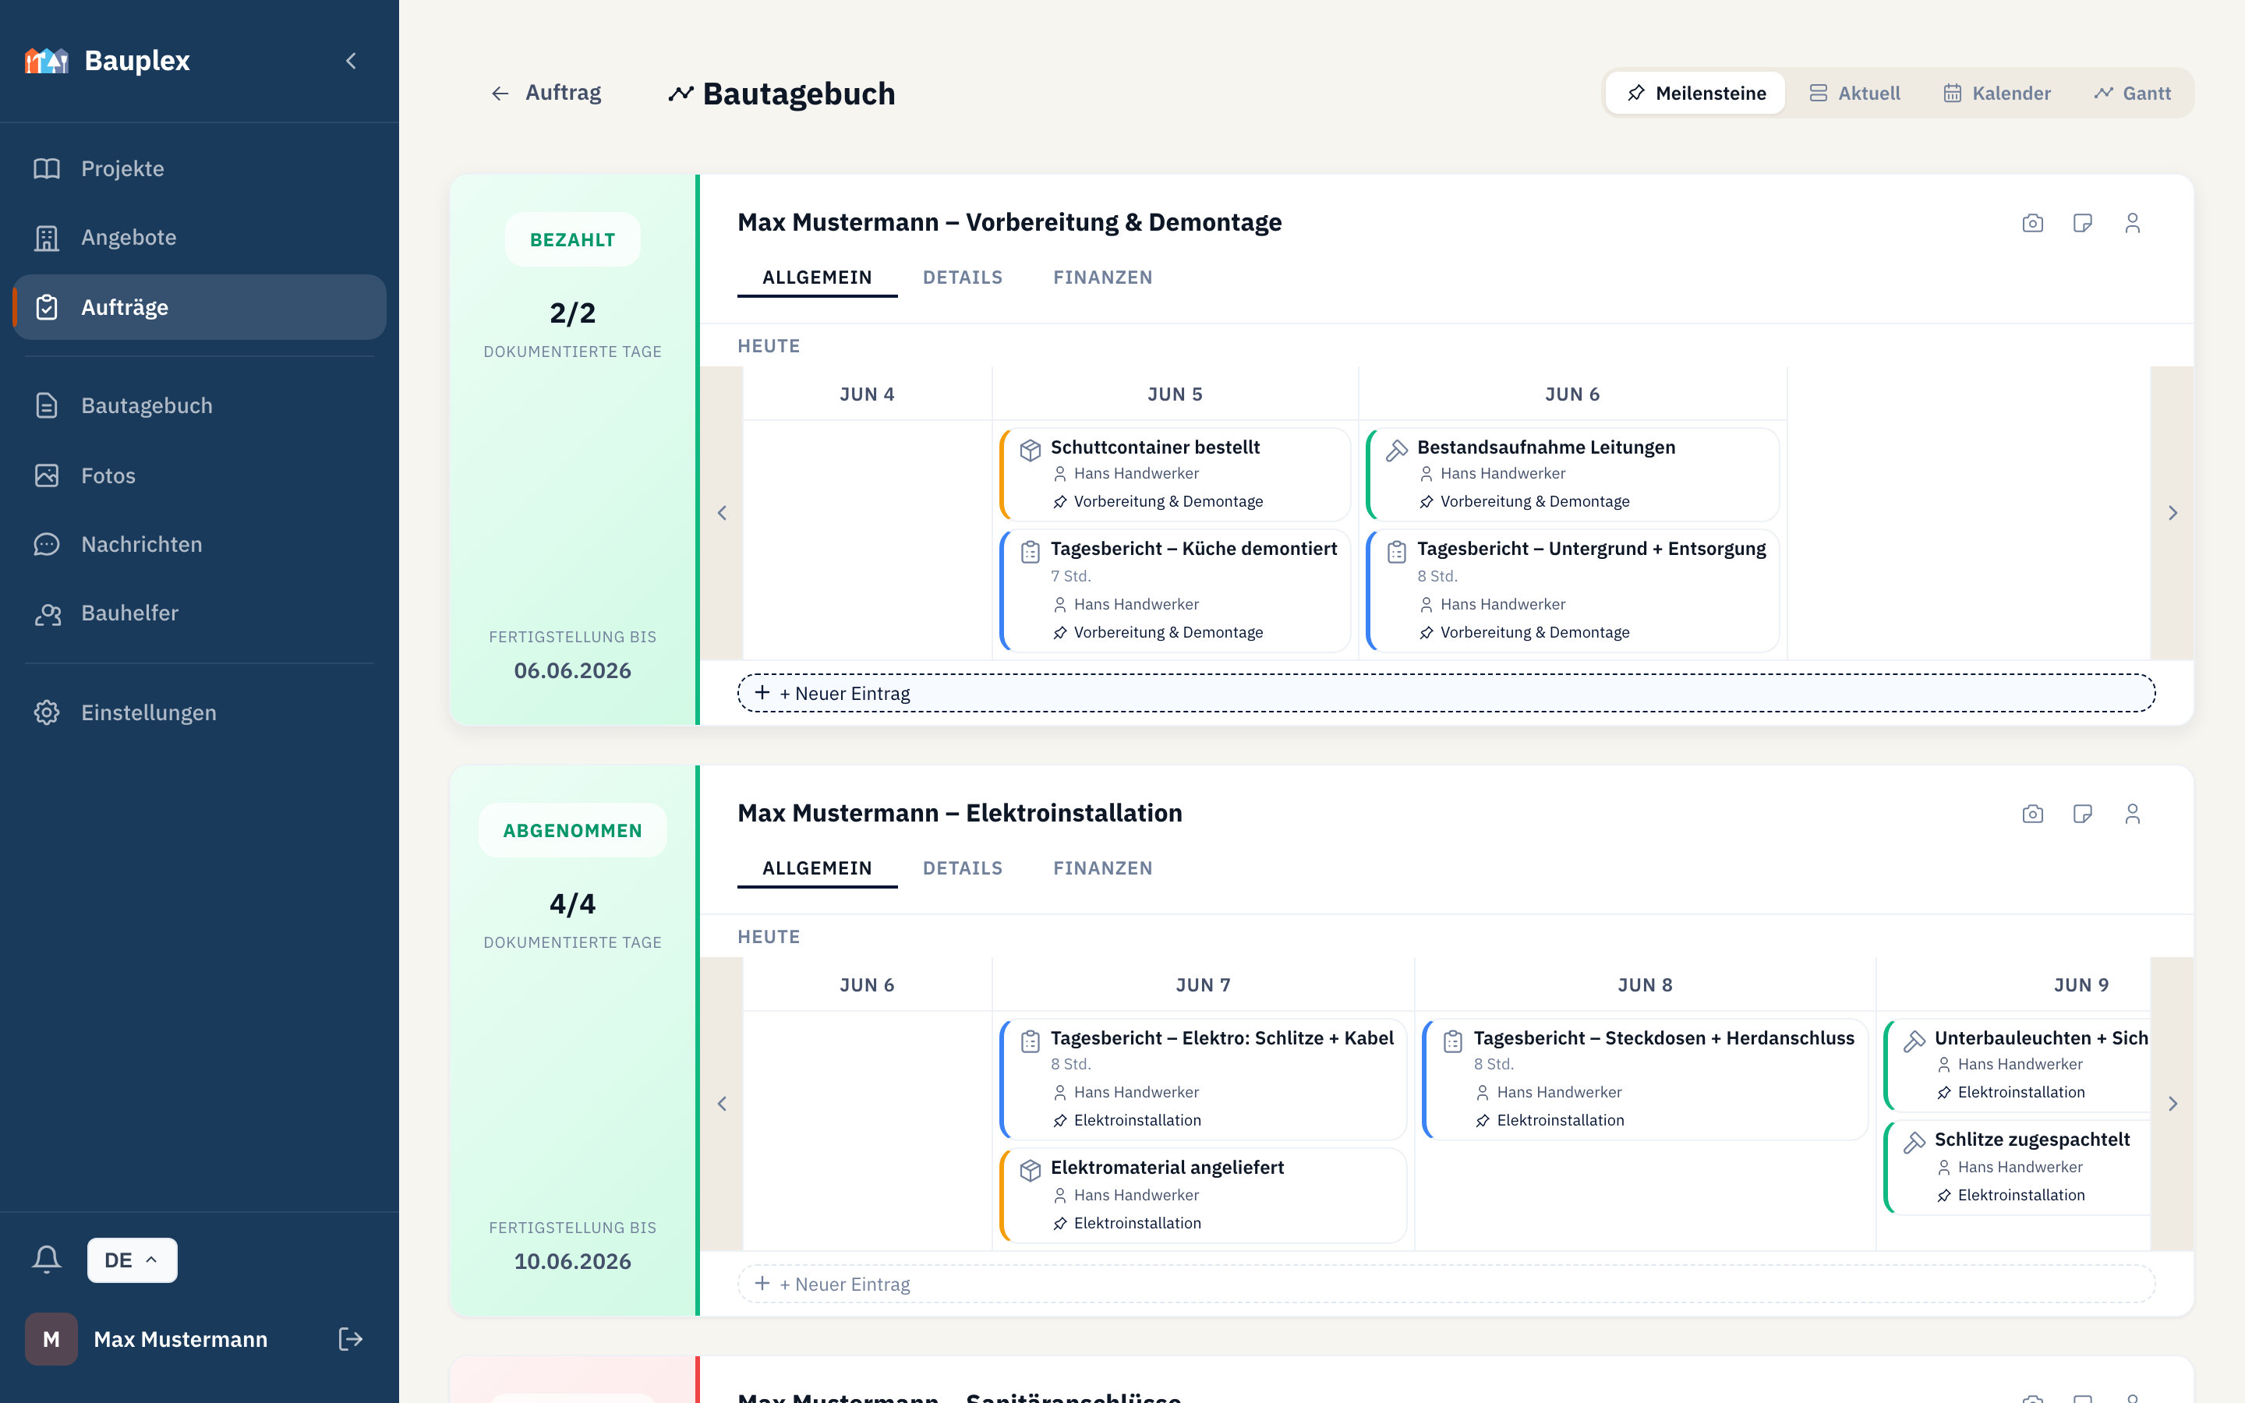Viewport: 2245px width, 1403px height.
Task: Click the Bauplex logo icon
Action: (47, 60)
